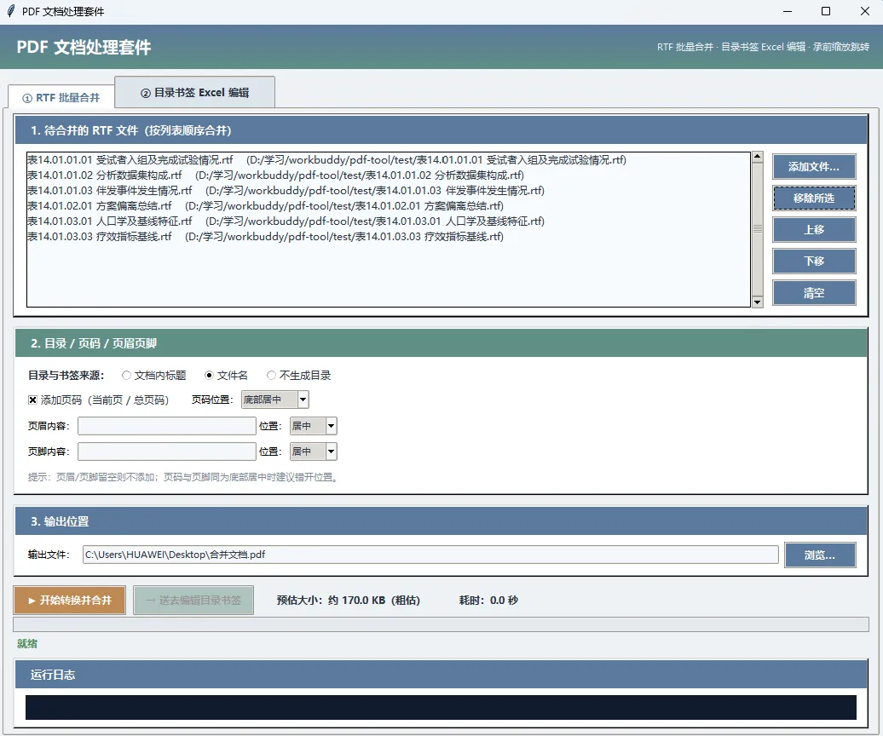Screen dimensions: 883x736
Task: Click the 移除所选 button
Action: pyautogui.click(x=814, y=198)
